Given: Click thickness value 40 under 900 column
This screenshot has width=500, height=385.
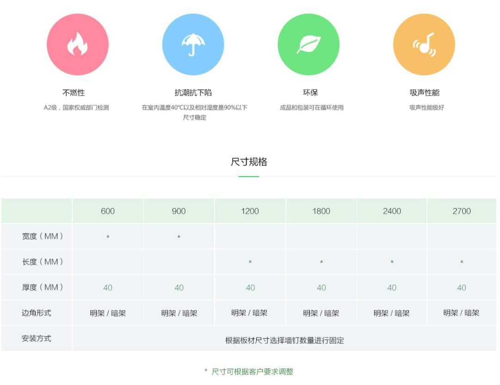Looking at the screenshot, I should [x=179, y=288].
